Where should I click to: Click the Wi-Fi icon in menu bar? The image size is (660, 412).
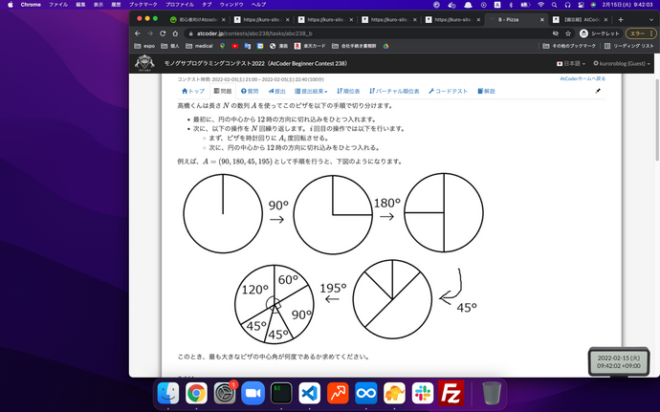tap(540, 5)
